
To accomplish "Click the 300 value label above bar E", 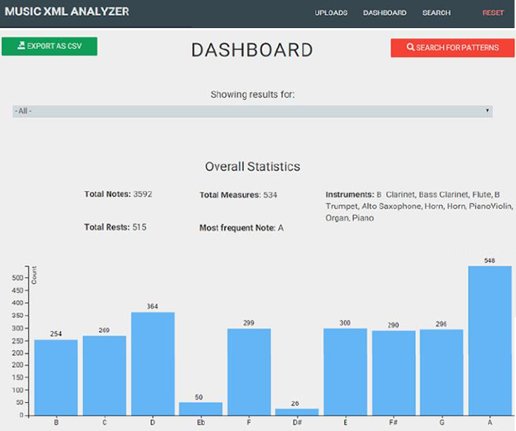I will click(345, 323).
